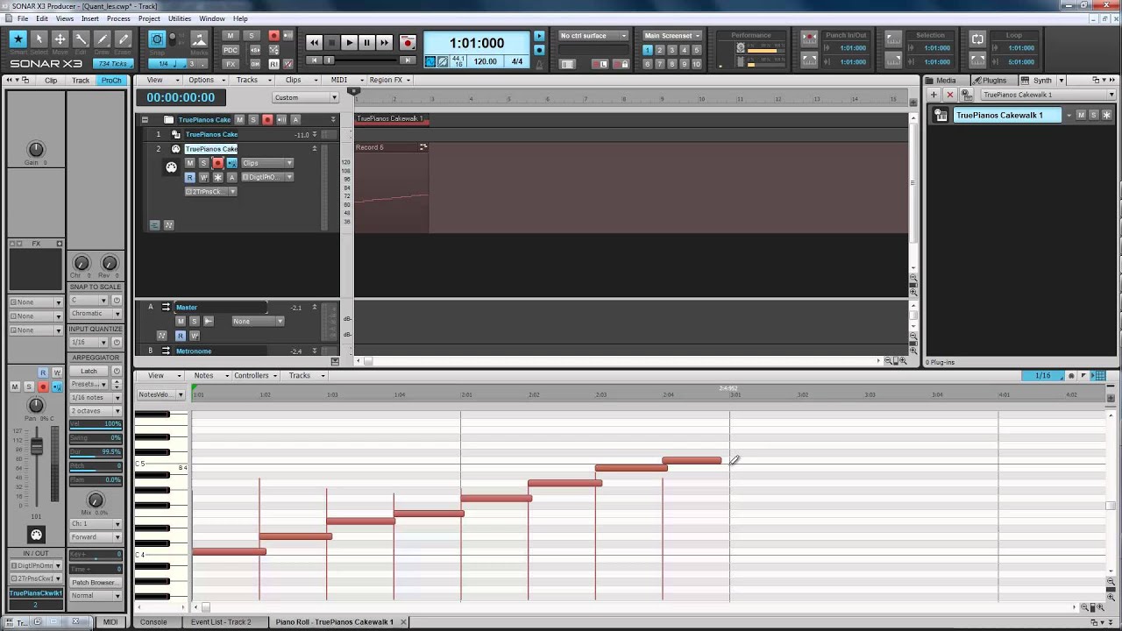Click the transport Pause button
The image size is (1122, 631).
click(x=366, y=42)
